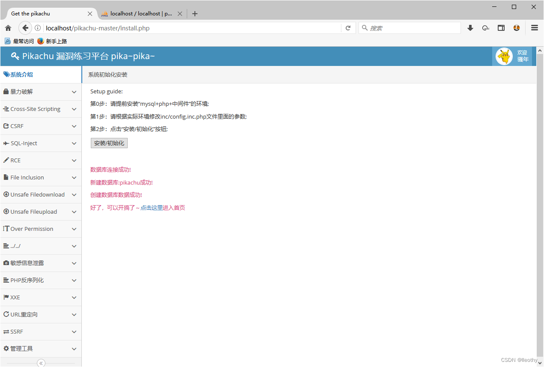Click the camera icon beside 敏感信息泄露
Image resolution: width=544 pixels, height=367 pixels.
[6, 263]
